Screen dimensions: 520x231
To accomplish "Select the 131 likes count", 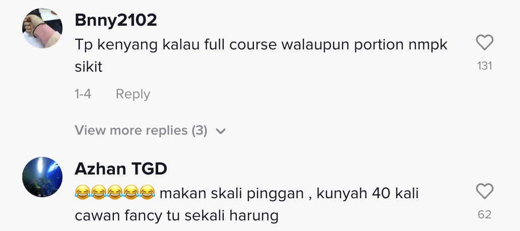I will pyautogui.click(x=485, y=66).
